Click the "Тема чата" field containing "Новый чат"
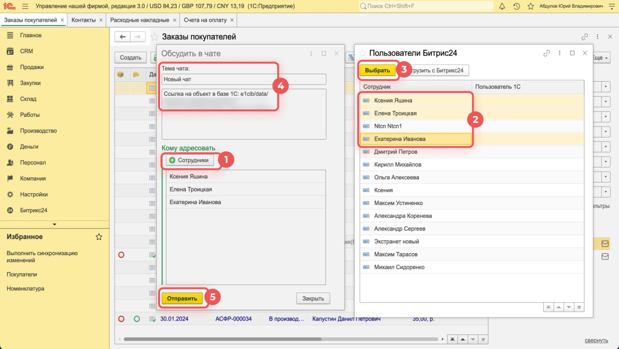The image size is (619, 349). 244,79
